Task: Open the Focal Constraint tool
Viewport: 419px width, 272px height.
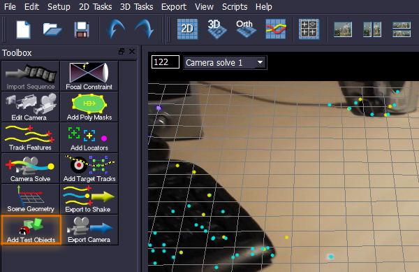Action: [x=89, y=76]
